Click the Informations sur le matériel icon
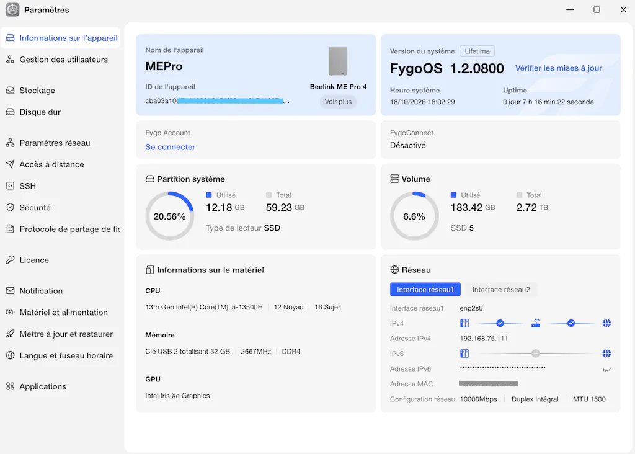Image resolution: width=635 pixels, height=454 pixels. (x=150, y=270)
